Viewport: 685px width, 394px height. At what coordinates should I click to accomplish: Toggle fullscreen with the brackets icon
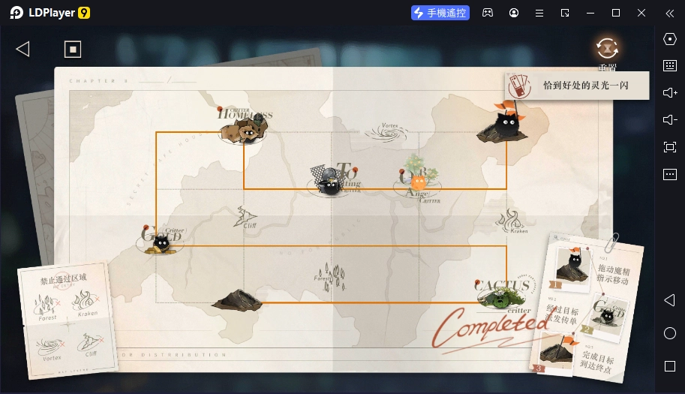pos(670,147)
